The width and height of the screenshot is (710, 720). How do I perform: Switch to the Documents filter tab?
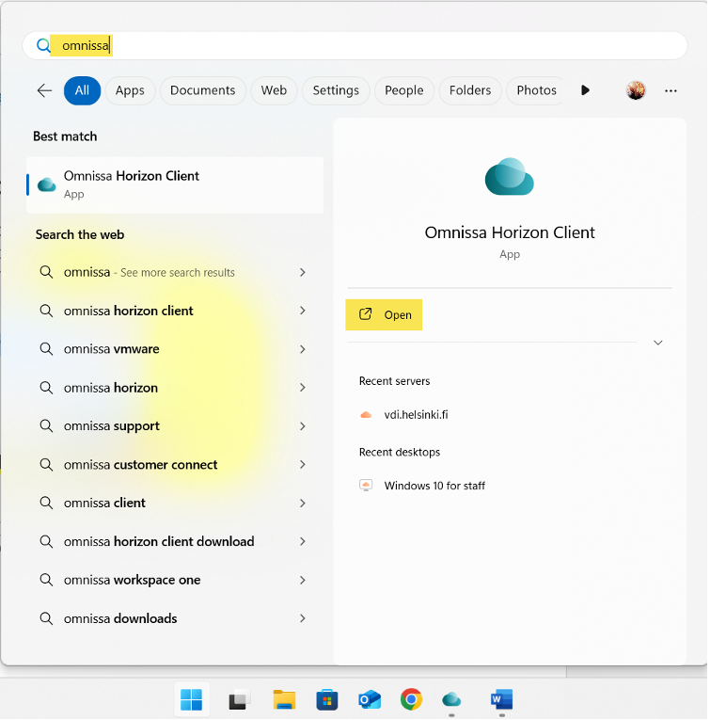(x=203, y=90)
